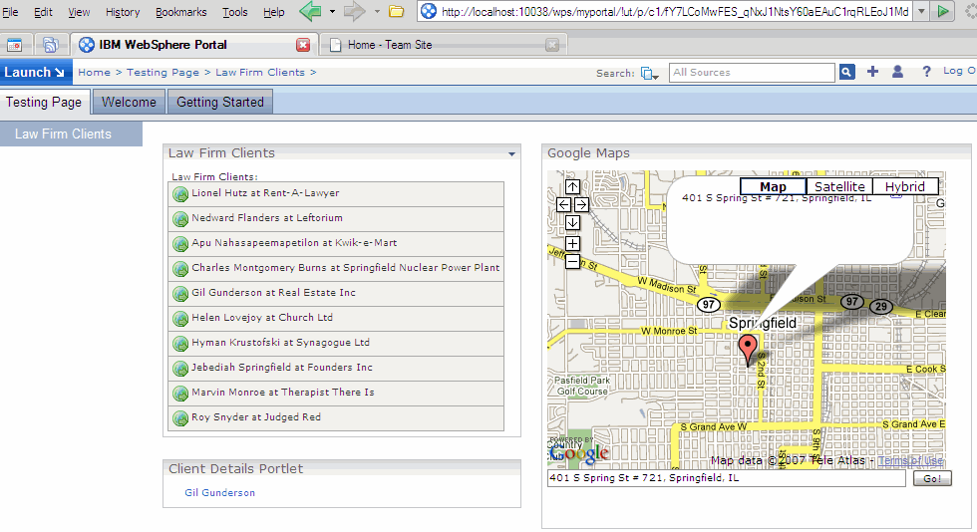Select the Testing Page portal tab

click(x=44, y=103)
